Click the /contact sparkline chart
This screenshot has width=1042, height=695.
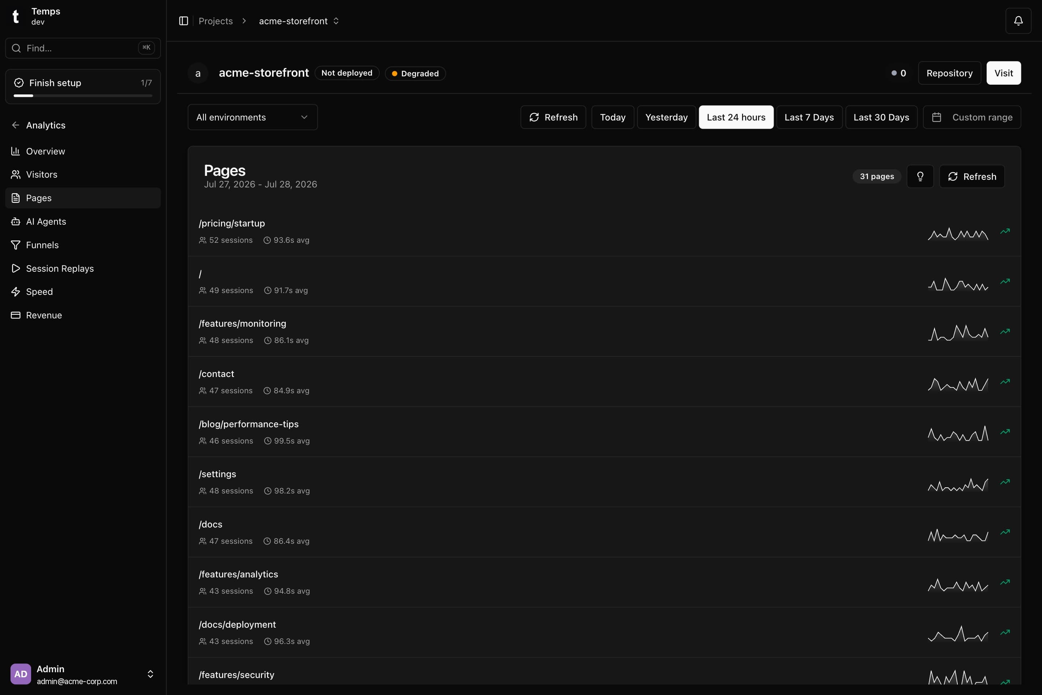[958, 384]
